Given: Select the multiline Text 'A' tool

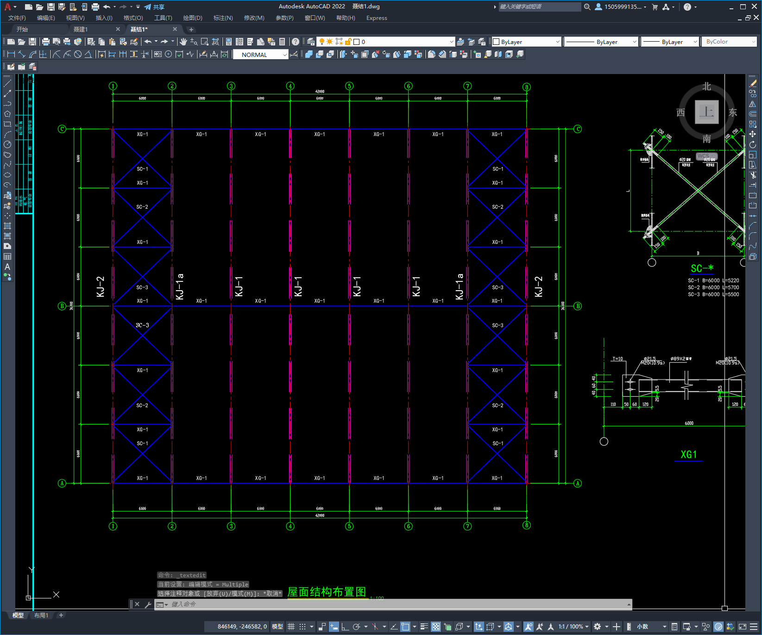Looking at the screenshot, I should tap(7, 267).
